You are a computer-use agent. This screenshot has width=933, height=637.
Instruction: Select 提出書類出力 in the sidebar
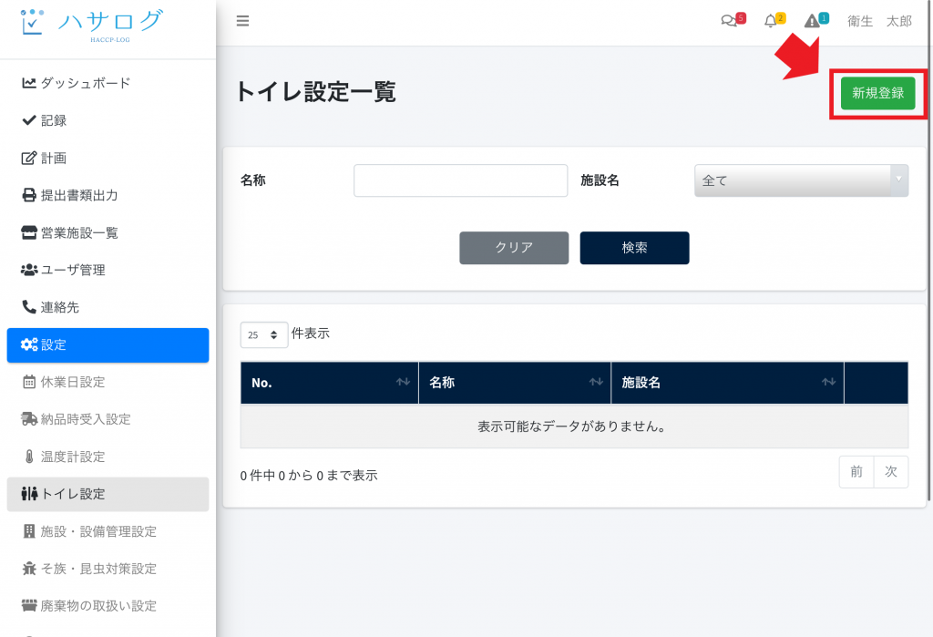point(108,195)
